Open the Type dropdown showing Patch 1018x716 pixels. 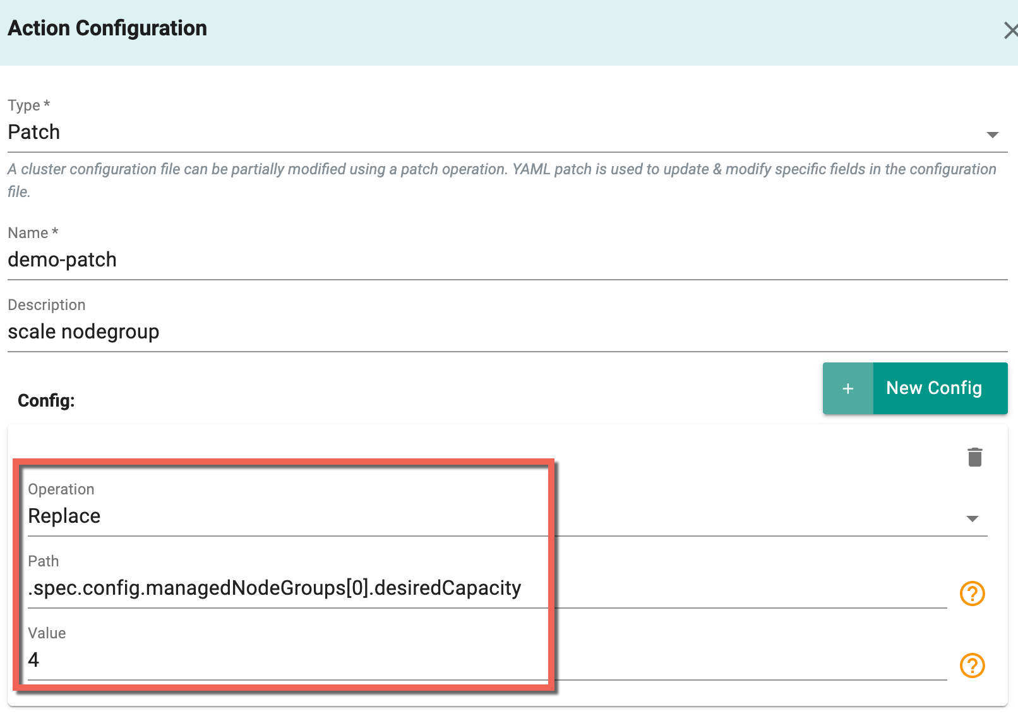point(507,133)
